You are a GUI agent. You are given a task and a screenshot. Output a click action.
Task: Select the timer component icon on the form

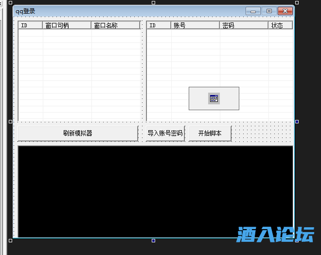point(214,98)
